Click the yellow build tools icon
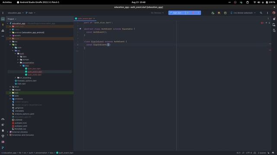Screen dimensions: 277x155 219,13
